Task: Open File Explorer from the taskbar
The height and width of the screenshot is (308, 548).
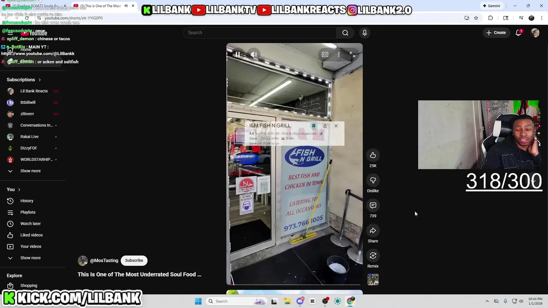Action: coord(287,301)
